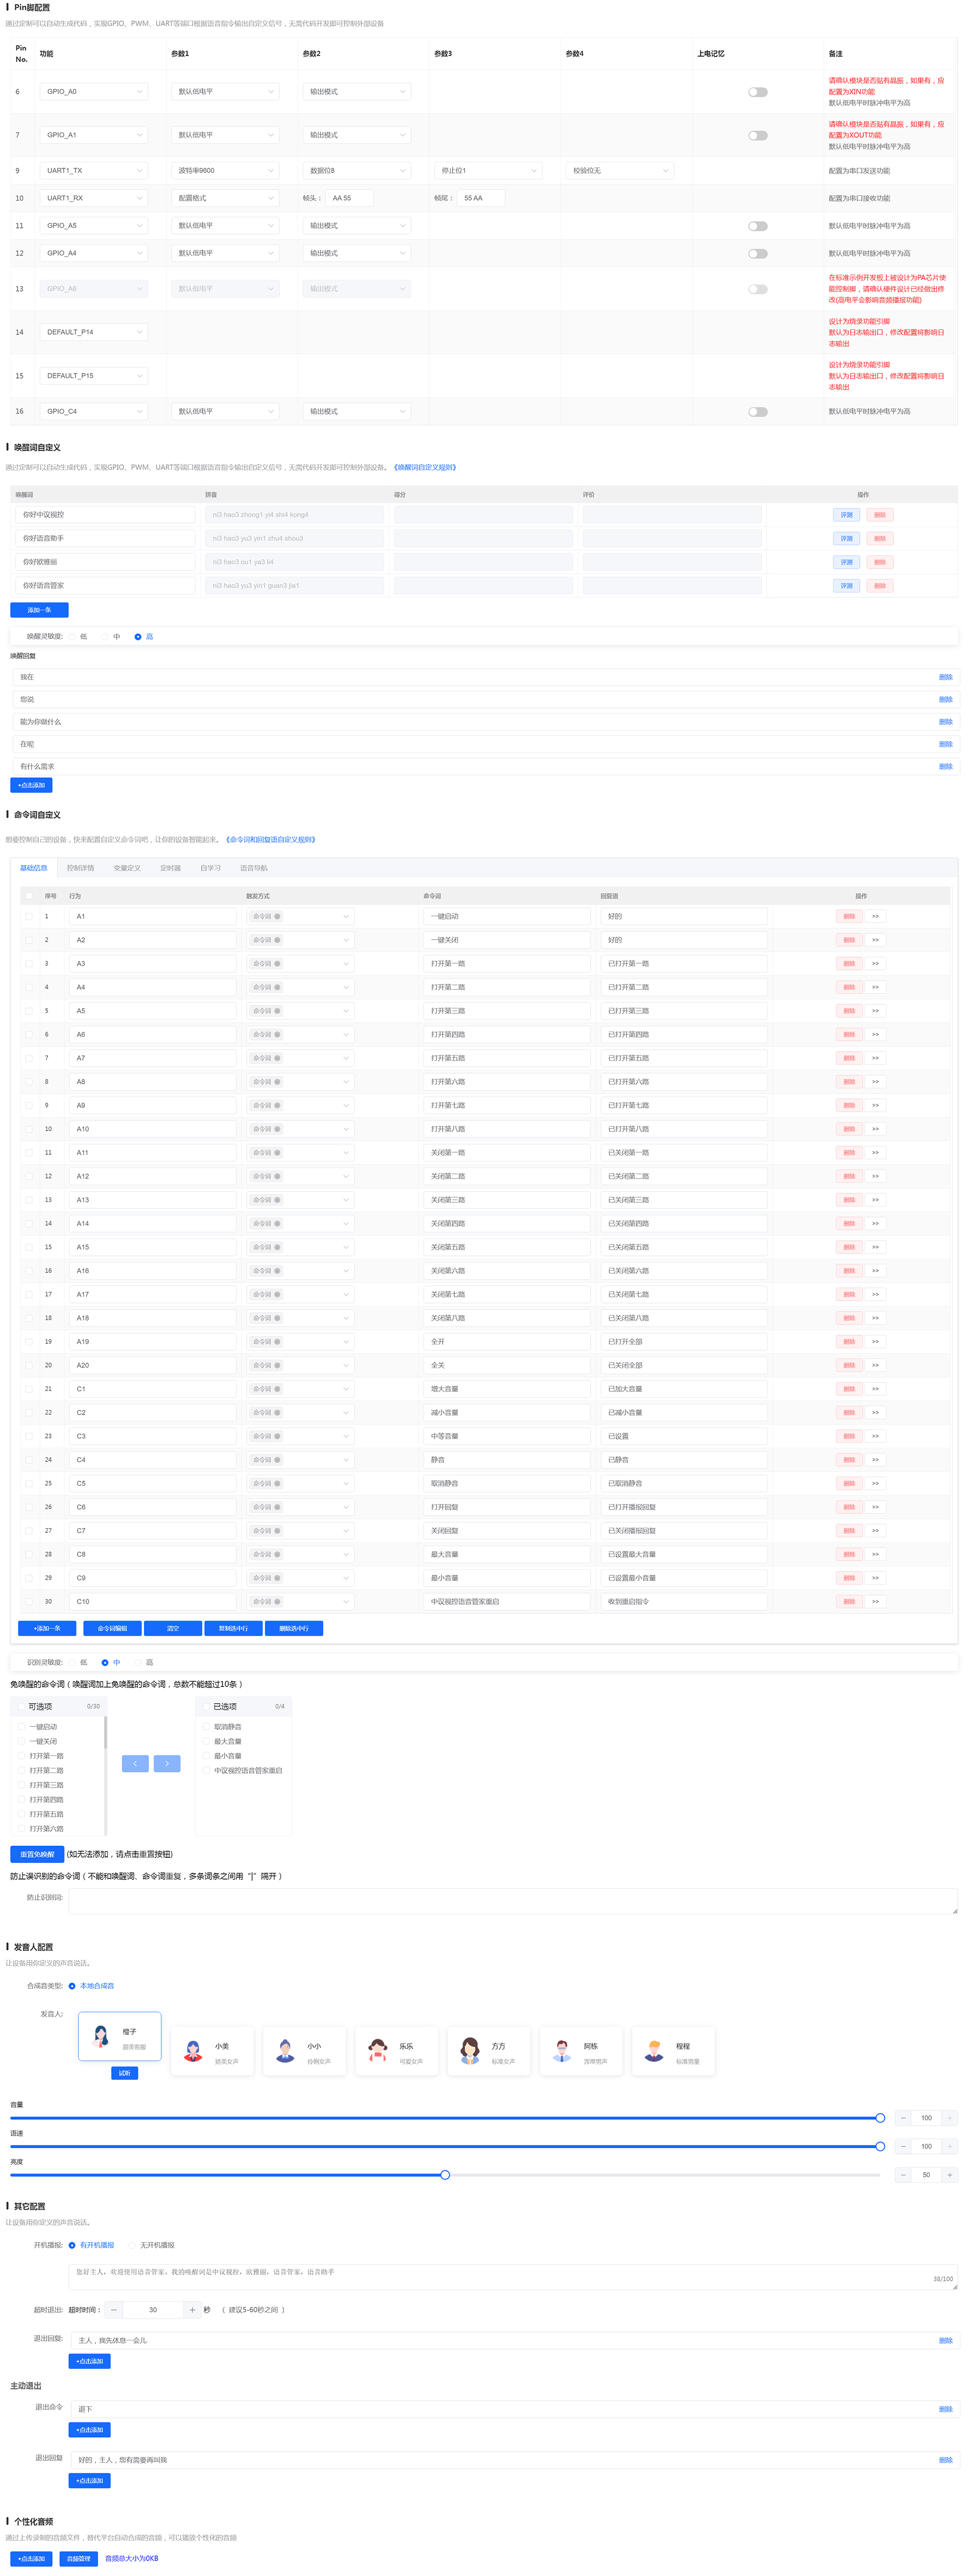Image resolution: width=970 pixels, height=2576 pixels.
Task: Increase brightness with plus stepper at 50
Action: coord(949,2174)
